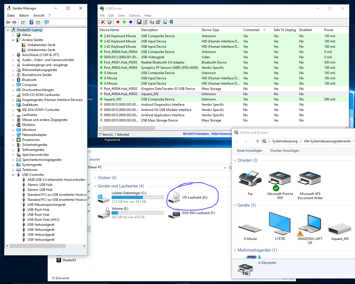This screenshot has width=355, height=284.
Task: Sort by the Device Type column header
Action: 220,30
